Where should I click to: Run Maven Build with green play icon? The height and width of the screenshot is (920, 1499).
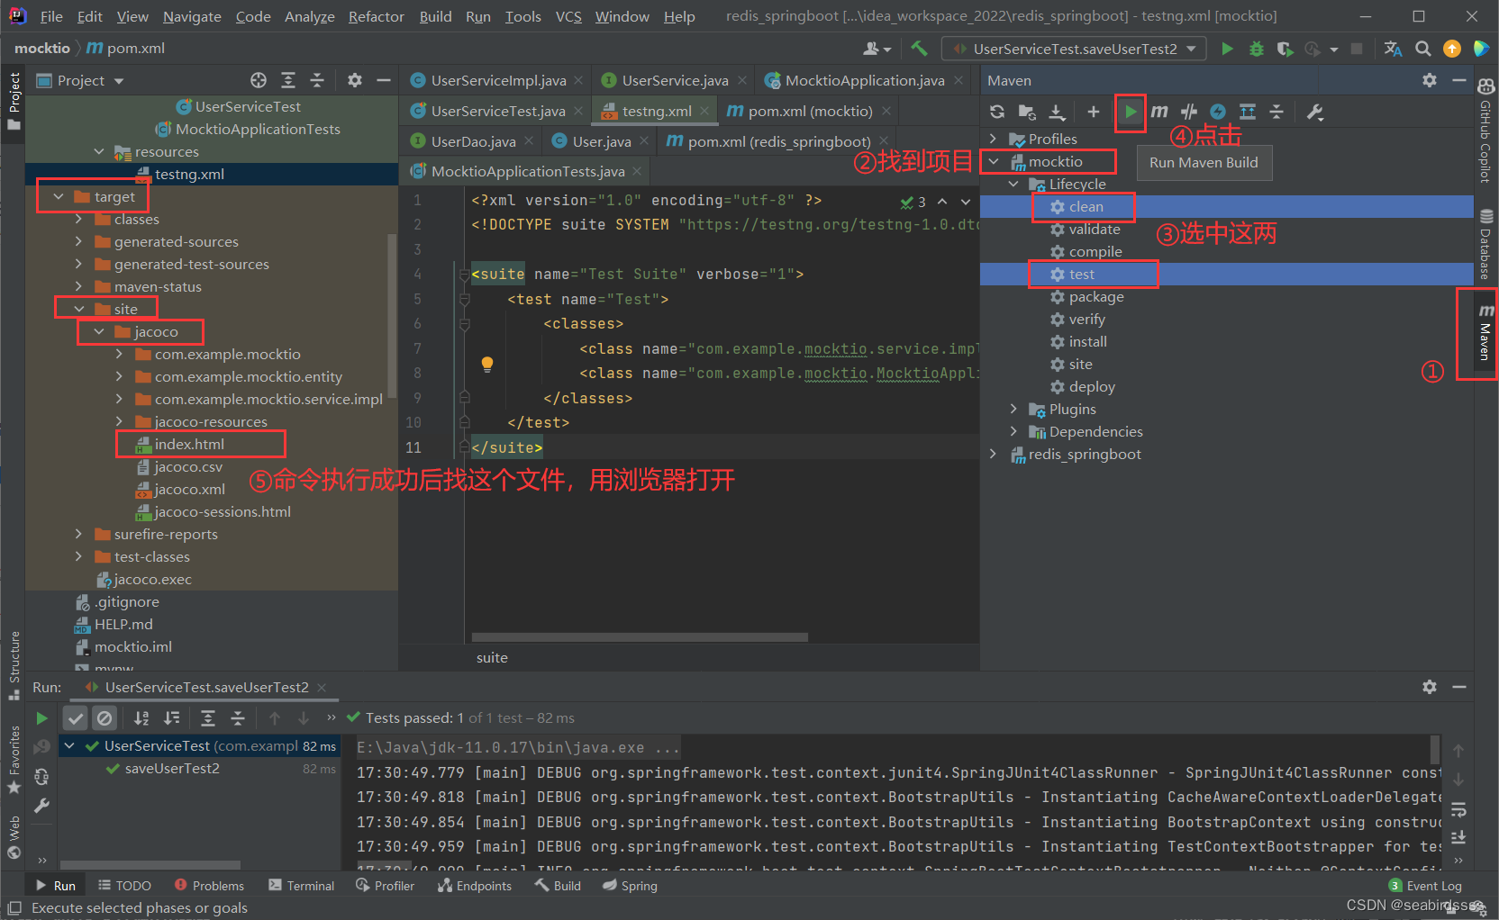coord(1131,112)
